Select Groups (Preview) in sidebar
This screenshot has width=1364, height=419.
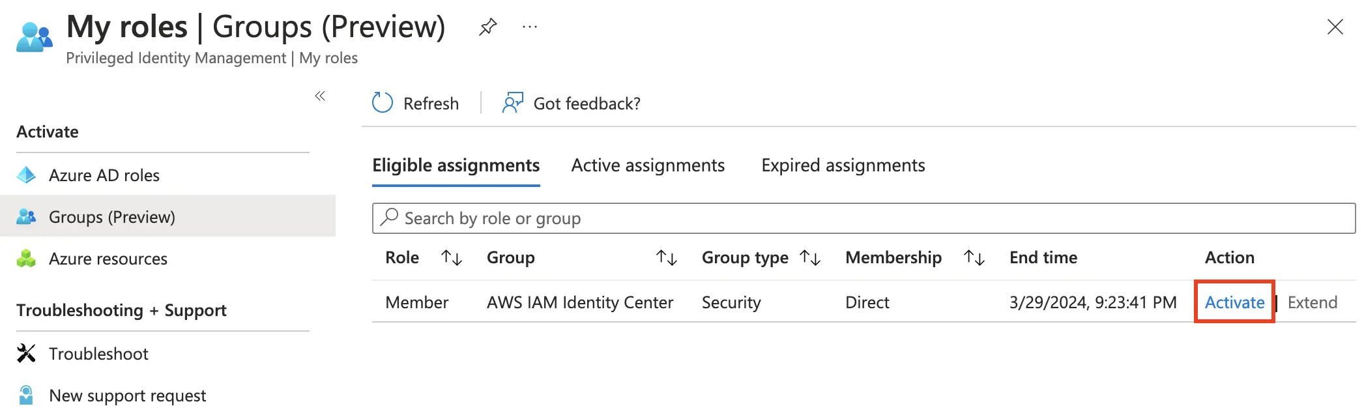coord(112,217)
